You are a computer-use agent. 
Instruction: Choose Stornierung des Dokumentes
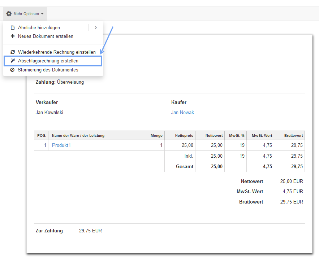click(x=48, y=70)
